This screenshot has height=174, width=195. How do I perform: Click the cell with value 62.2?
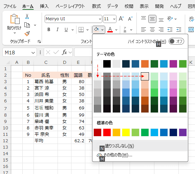[78, 141]
